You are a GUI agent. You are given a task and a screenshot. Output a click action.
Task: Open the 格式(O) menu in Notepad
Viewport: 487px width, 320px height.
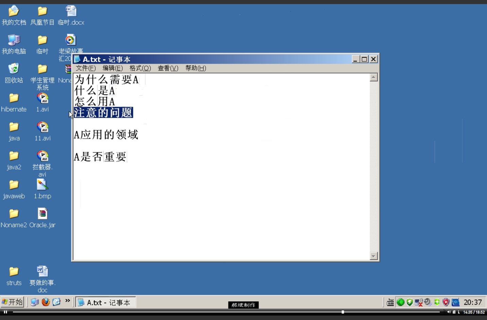[140, 68]
